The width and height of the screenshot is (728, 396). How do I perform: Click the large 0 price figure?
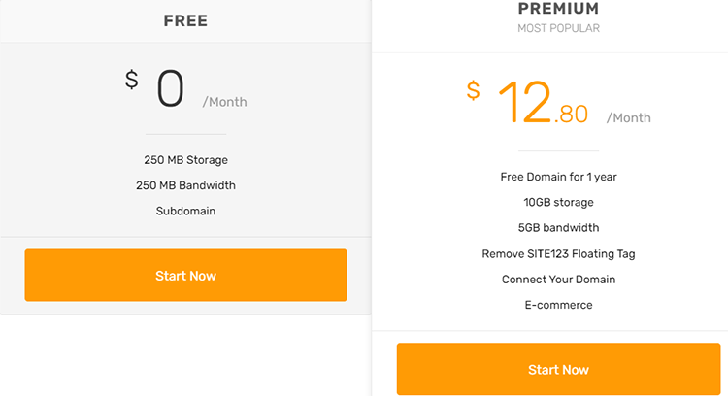click(x=170, y=89)
